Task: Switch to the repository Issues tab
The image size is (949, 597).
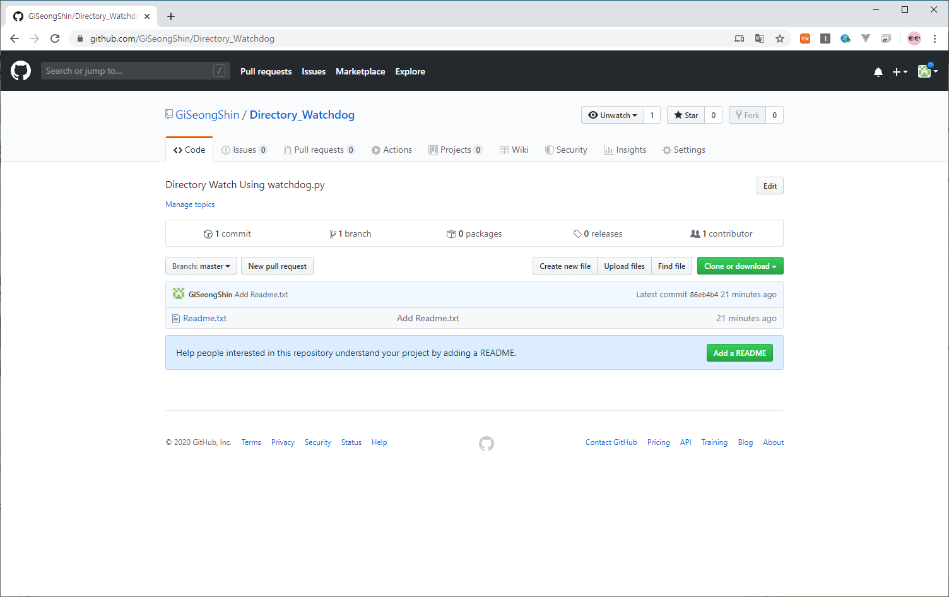Action: coord(244,150)
